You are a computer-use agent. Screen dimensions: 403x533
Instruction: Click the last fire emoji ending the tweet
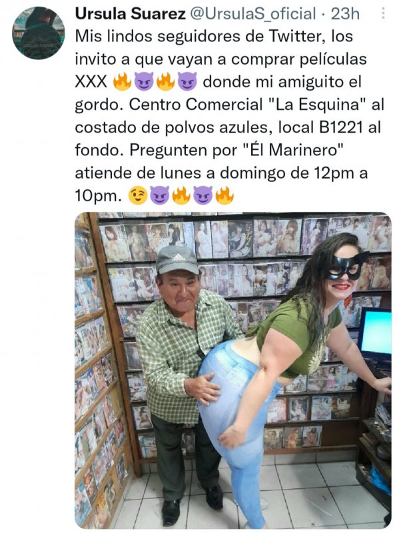[x=224, y=196]
